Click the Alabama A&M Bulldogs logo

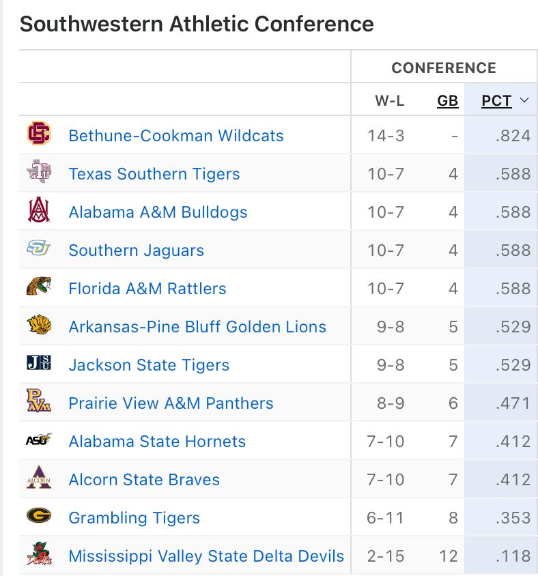tap(39, 212)
